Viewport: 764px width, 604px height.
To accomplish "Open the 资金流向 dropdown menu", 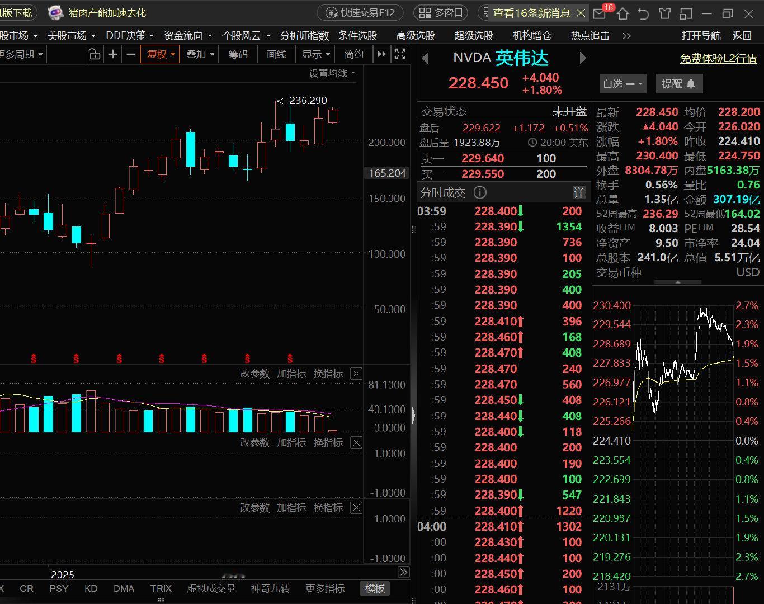I will click(188, 36).
